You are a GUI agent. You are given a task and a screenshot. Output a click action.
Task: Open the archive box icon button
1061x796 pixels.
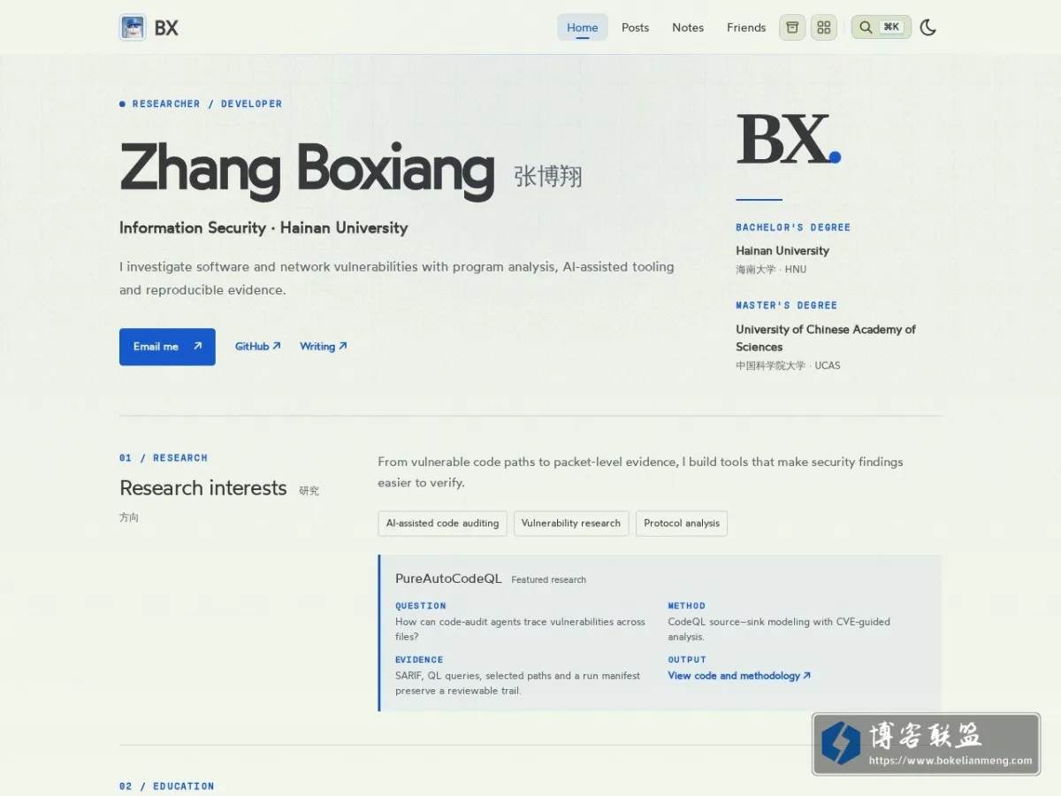coord(792,27)
